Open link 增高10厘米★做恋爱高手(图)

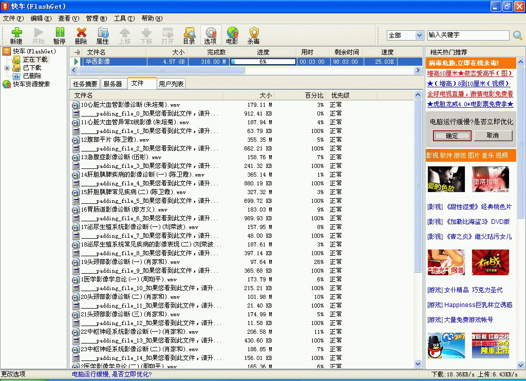coord(470,73)
